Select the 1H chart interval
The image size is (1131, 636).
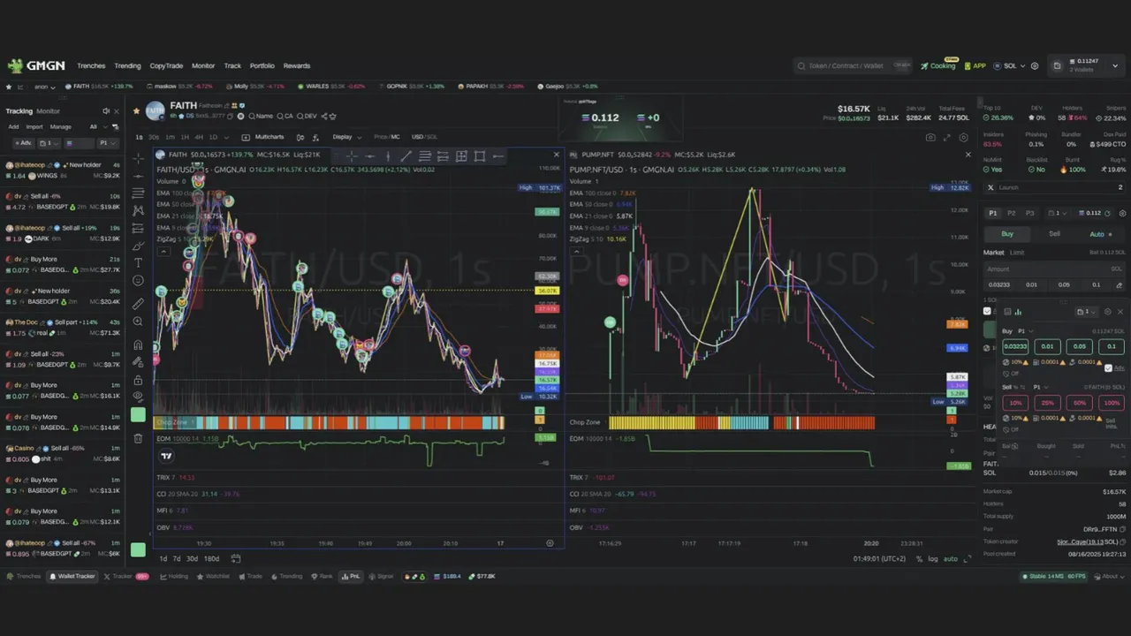[185, 137]
